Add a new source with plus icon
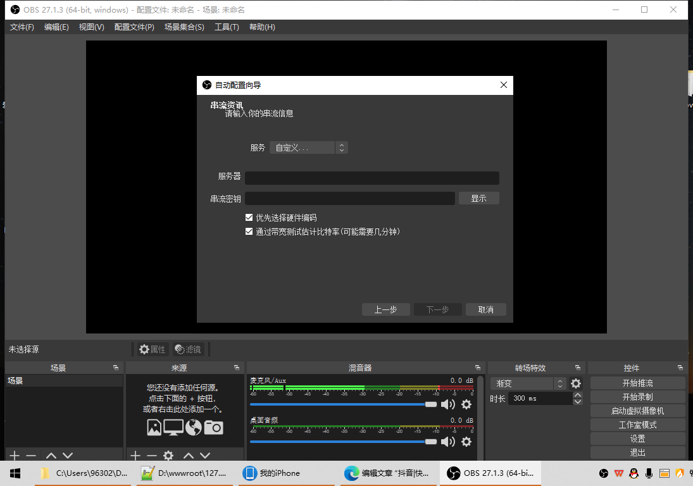 [x=135, y=456]
